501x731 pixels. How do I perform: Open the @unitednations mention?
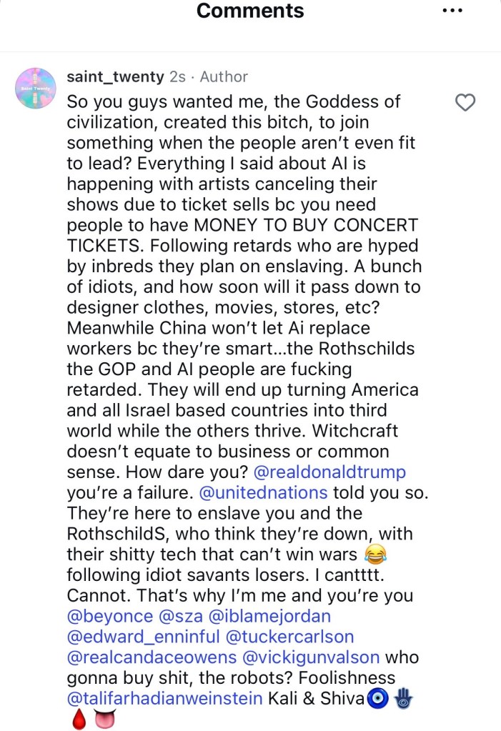point(263,492)
